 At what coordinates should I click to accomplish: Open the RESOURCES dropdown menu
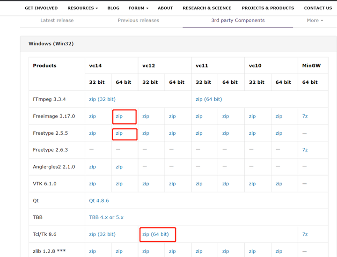82,8
